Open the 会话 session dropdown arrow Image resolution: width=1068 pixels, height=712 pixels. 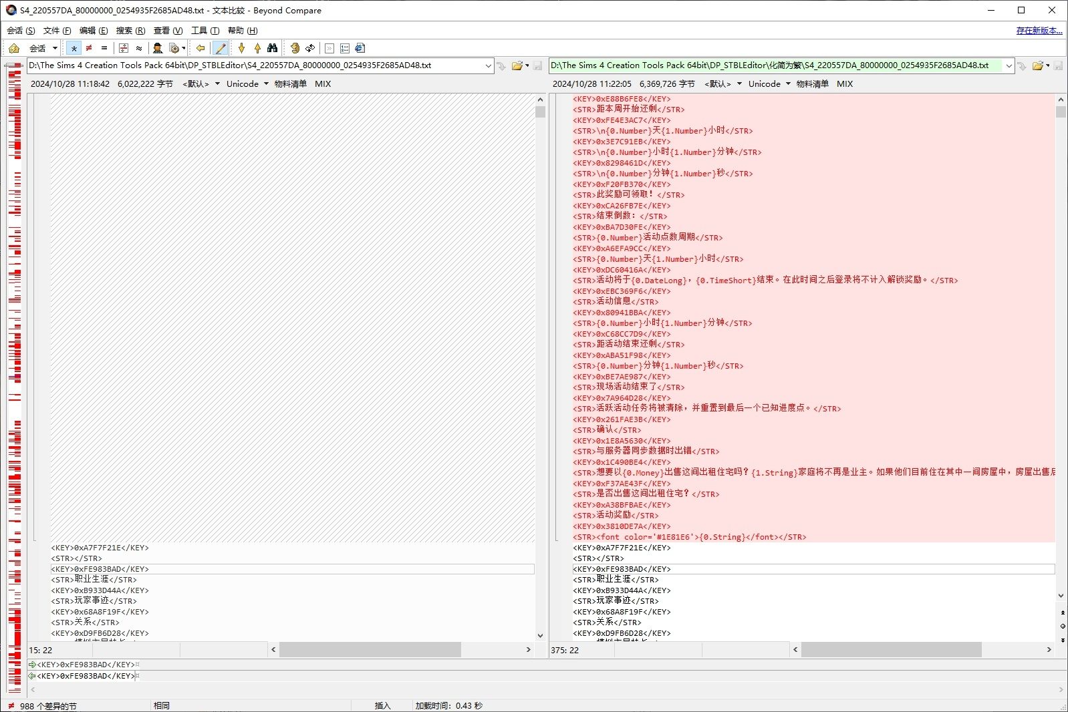click(x=55, y=48)
